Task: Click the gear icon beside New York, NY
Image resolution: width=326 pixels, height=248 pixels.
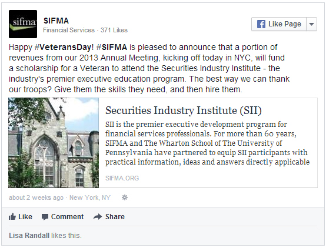Action: [x=125, y=197]
